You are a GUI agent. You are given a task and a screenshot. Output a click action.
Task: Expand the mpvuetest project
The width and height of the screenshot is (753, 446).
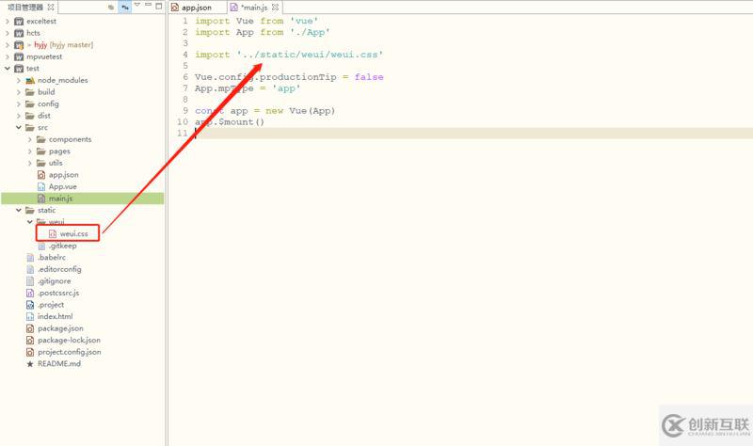pos(8,56)
